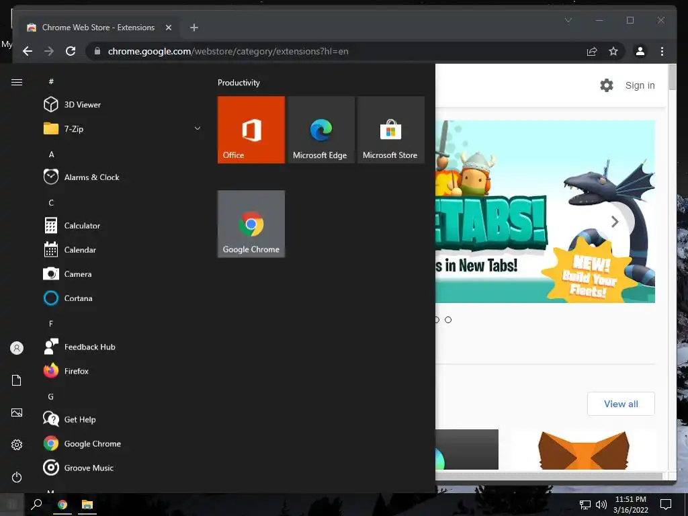
Task: Click the letter G section header
Action: point(51,396)
